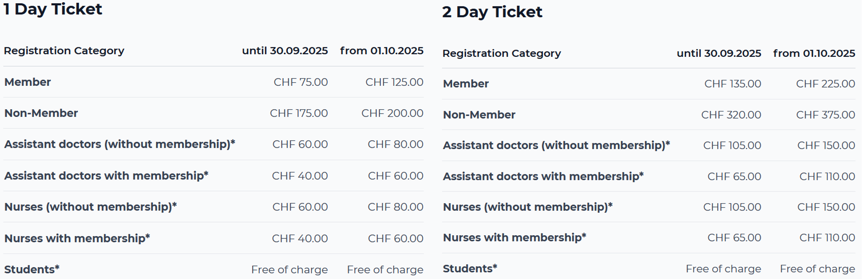Click the "1 Day Ticket" heading
Image resolution: width=864 pixels, height=279 pixels.
point(53,9)
